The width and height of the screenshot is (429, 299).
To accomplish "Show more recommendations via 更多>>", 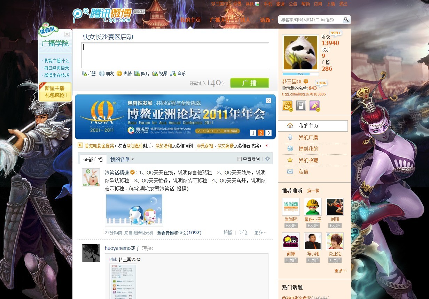I will click(x=341, y=270).
